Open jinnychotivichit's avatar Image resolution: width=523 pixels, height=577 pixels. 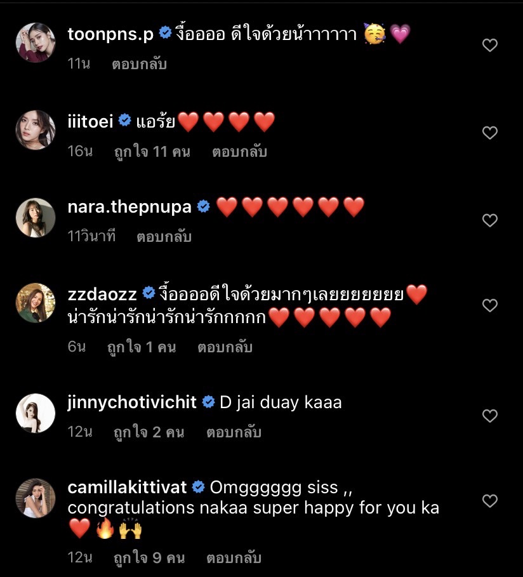click(x=36, y=413)
